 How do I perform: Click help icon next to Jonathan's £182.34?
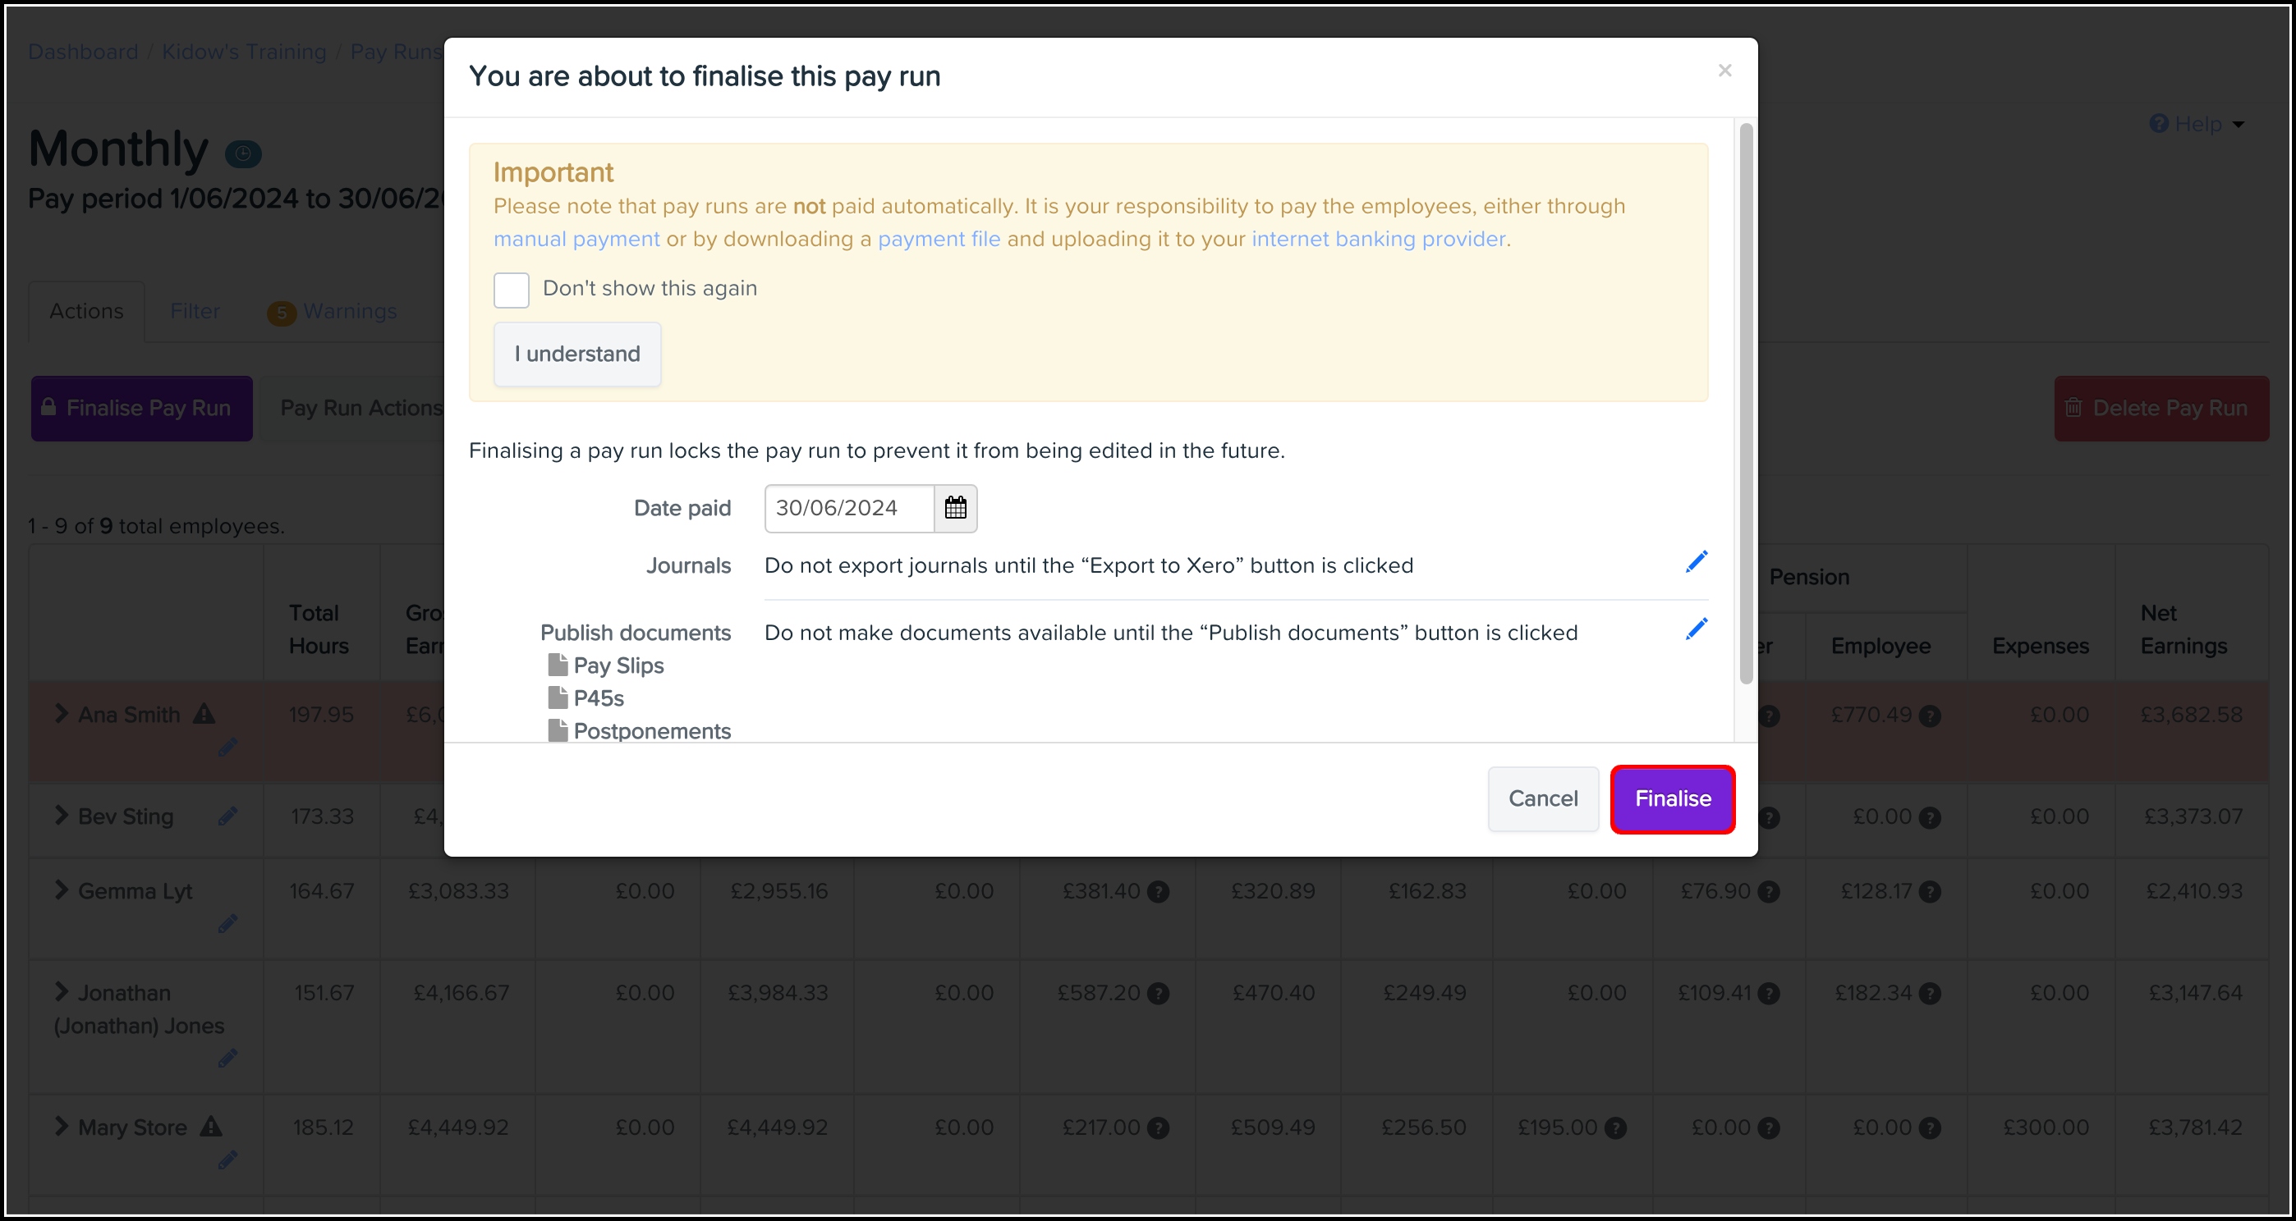click(1930, 993)
